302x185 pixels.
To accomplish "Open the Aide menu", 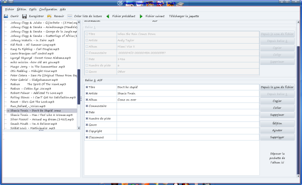I will 63,9.
